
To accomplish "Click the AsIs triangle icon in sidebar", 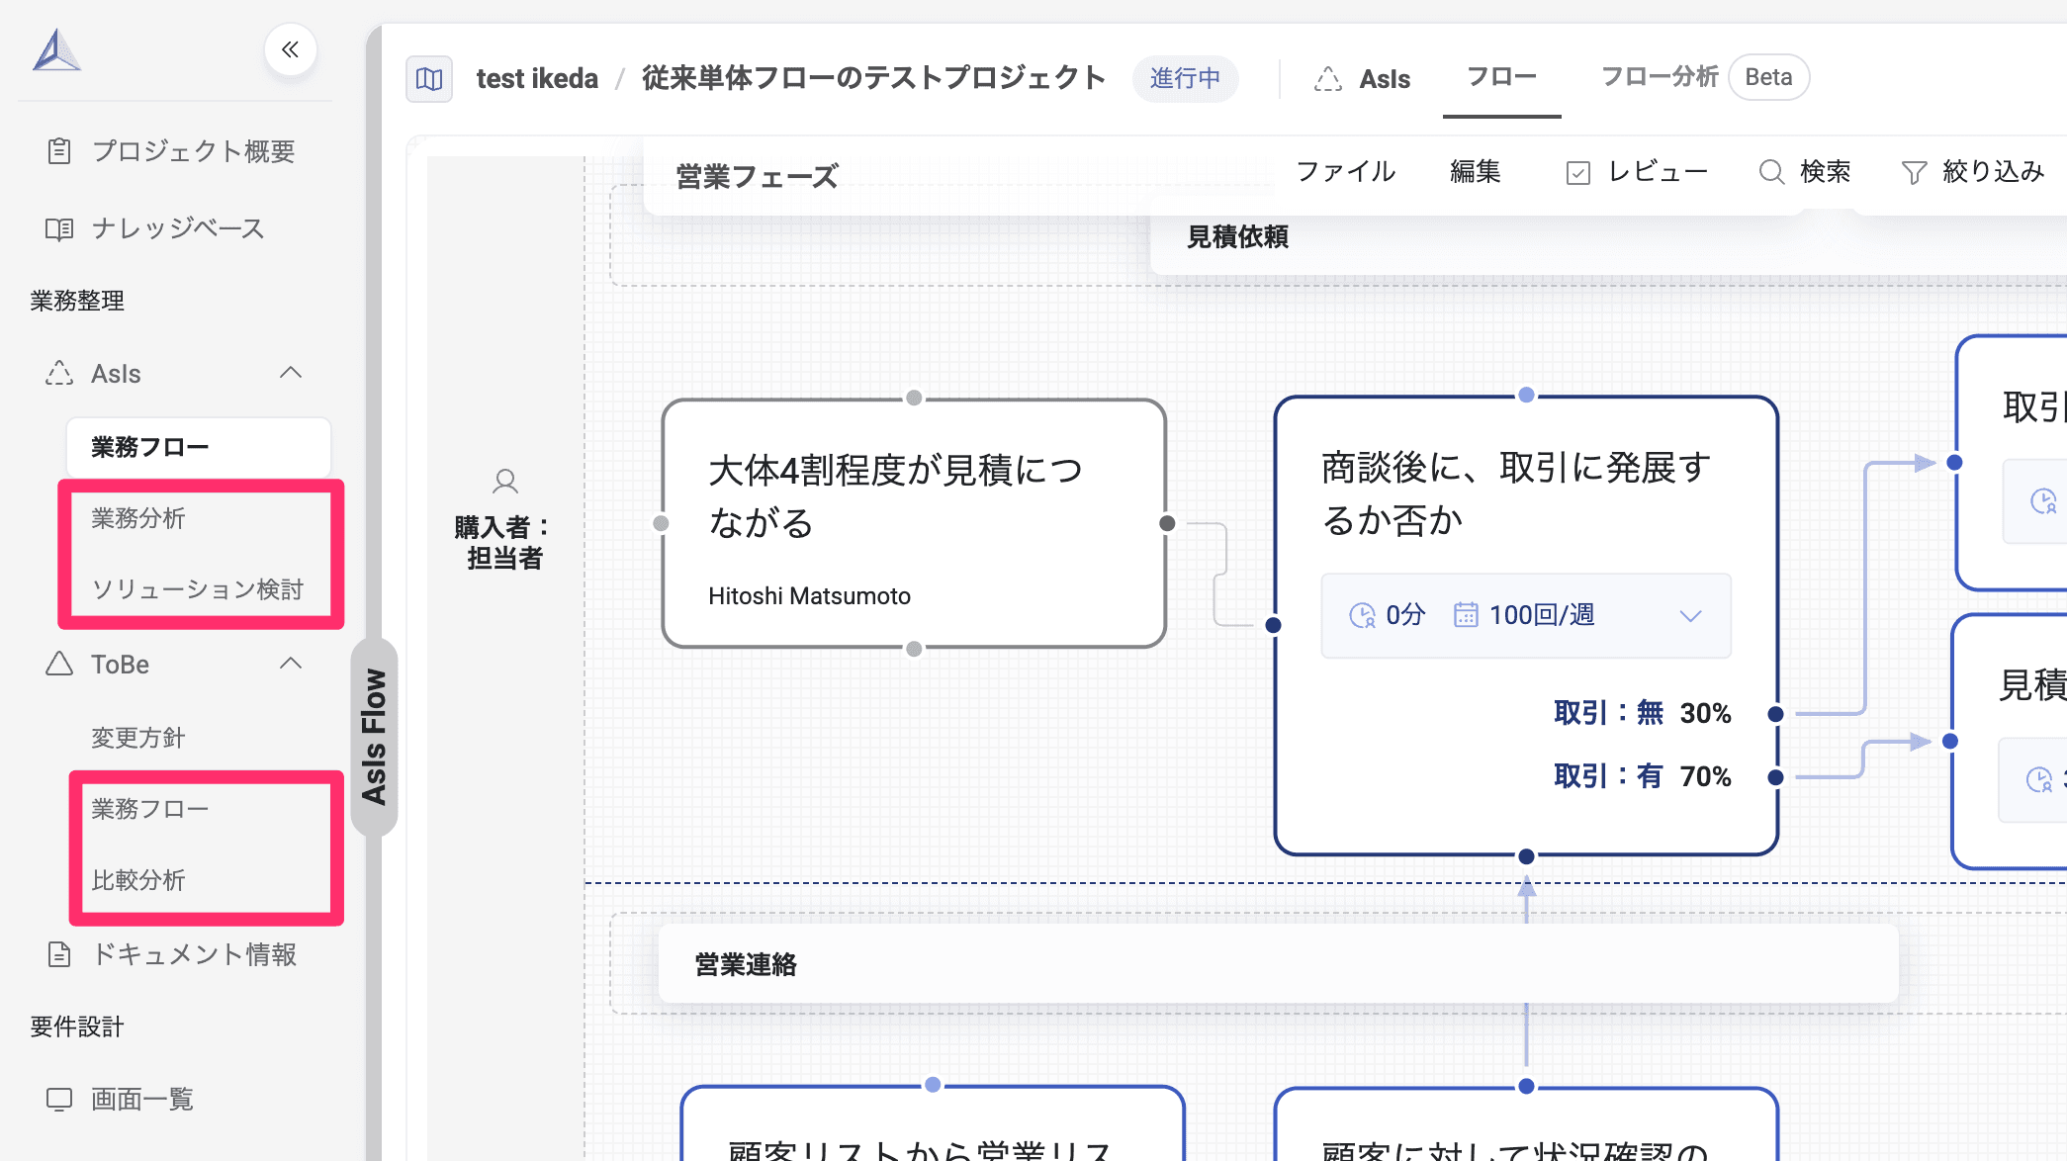I will (60, 374).
